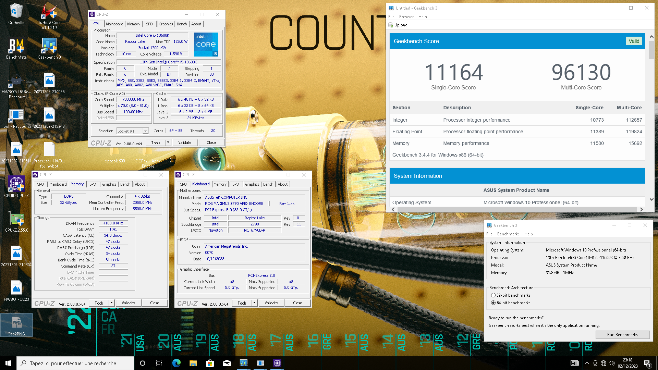Open Task View on the taskbar
The image size is (658, 370).
coord(159,363)
